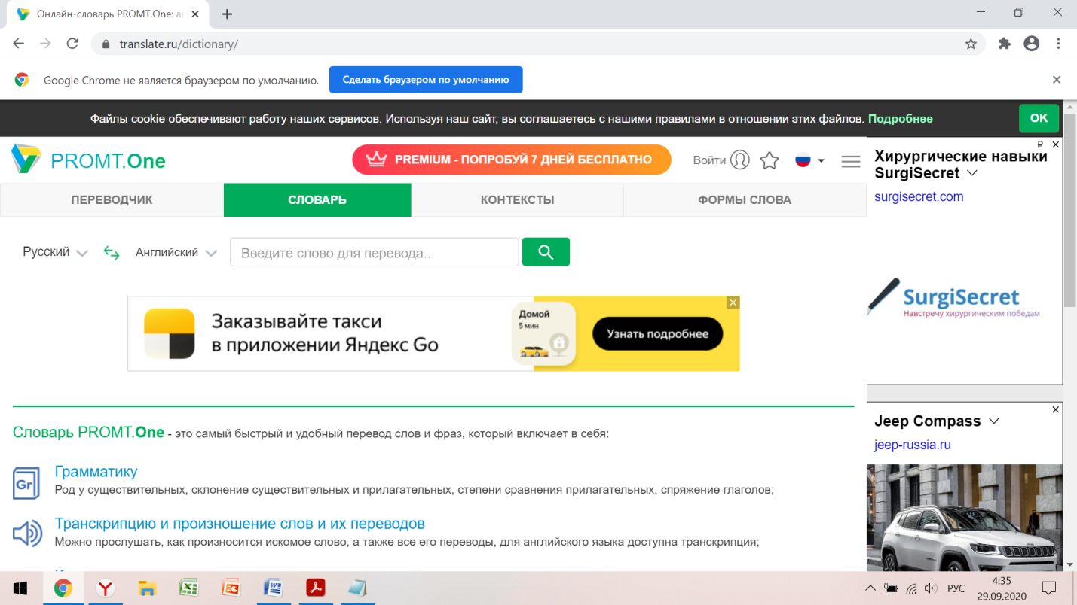Open a new browser tab

pyautogui.click(x=227, y=14)
